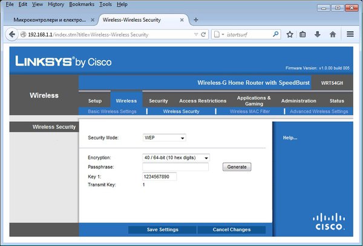Close the Firefox window
363x246 pixels.
point(352,8)
